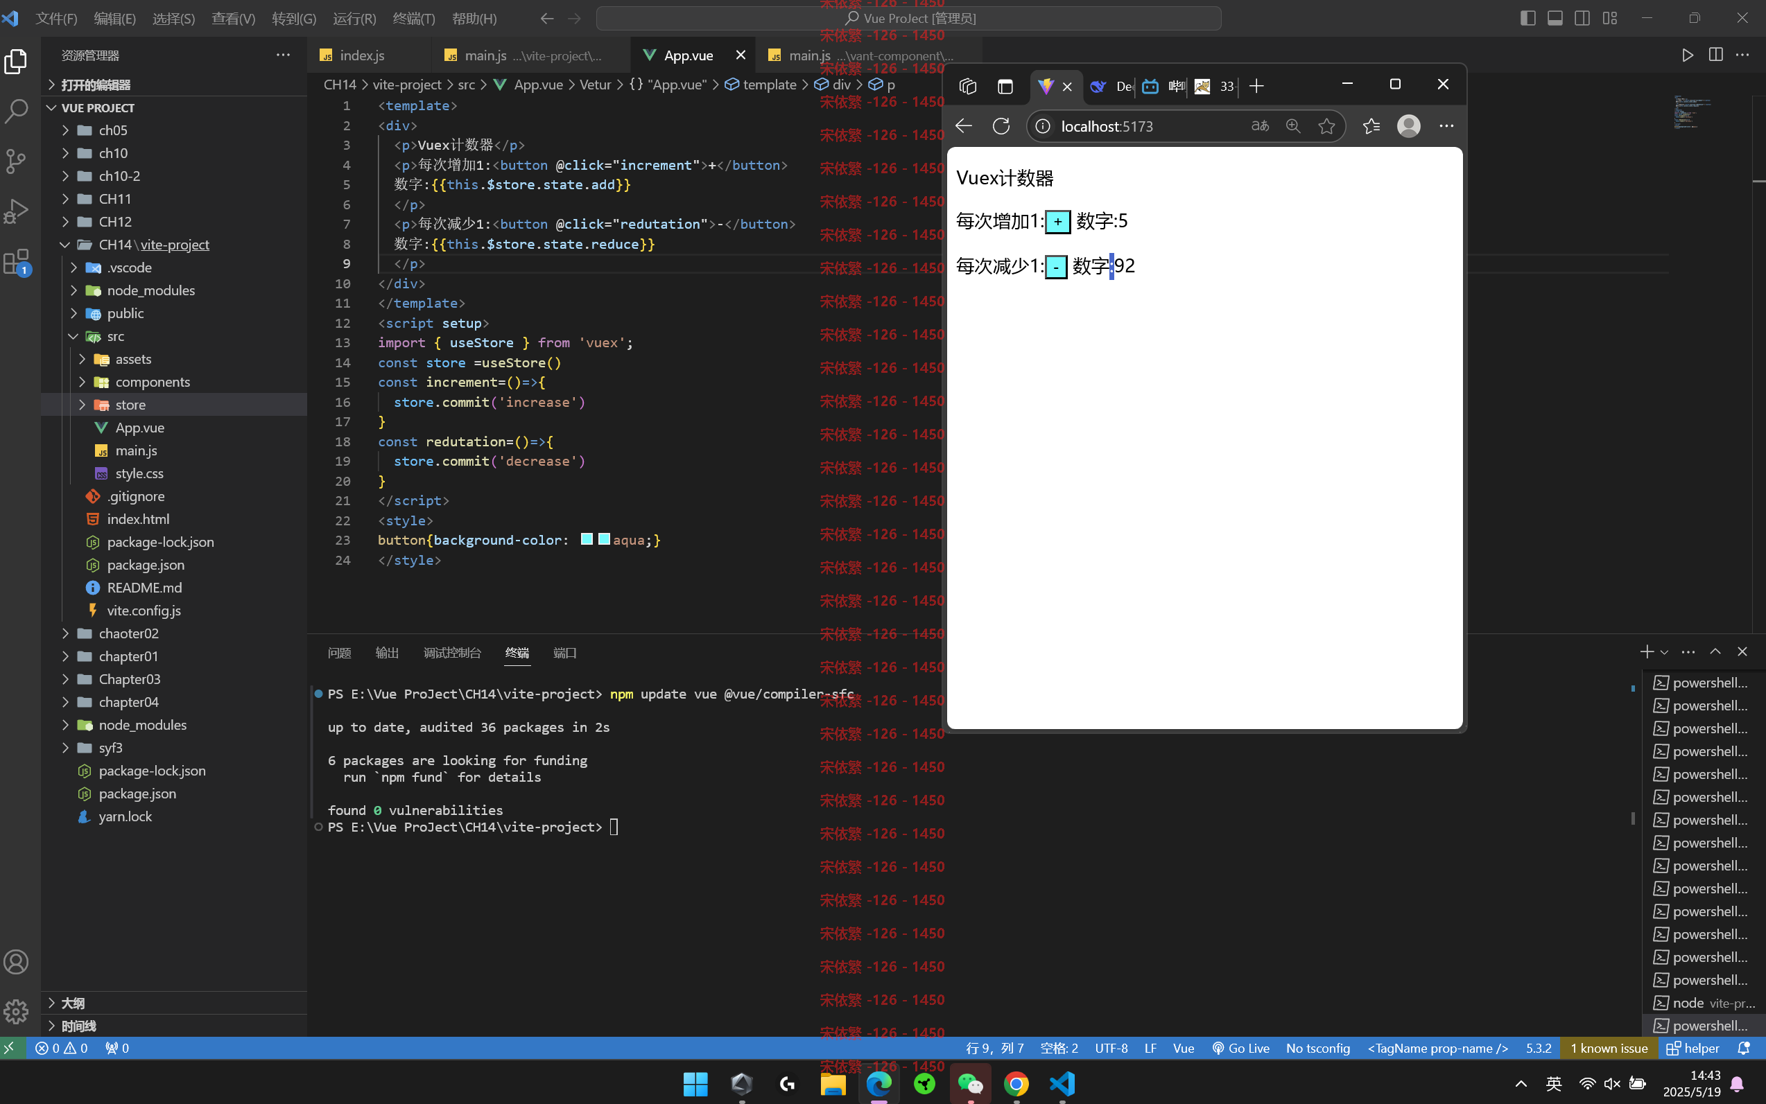Open the 终端(T) menu
Viewport: 1766px width, 1104px height.
click(x=413, y=18)
